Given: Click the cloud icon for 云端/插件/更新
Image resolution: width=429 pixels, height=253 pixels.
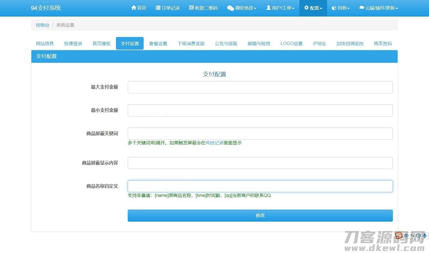Looking at the screenshot, I should click(362, 8).
